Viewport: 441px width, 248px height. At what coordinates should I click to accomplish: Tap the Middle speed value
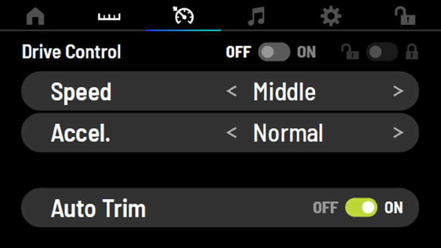coord(284,91)
